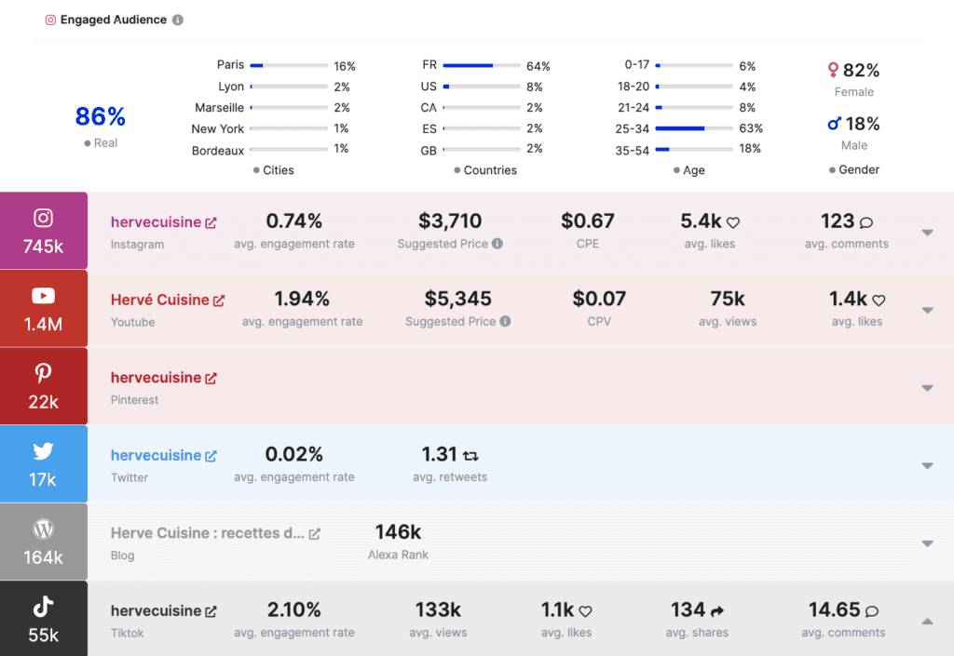Click info icon beside Instagram Suggested Price

click(x=497, y=244)
